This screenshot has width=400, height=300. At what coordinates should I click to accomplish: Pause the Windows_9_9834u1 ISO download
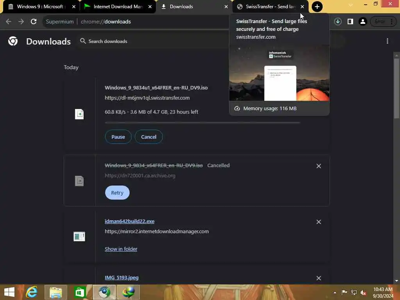118,137
